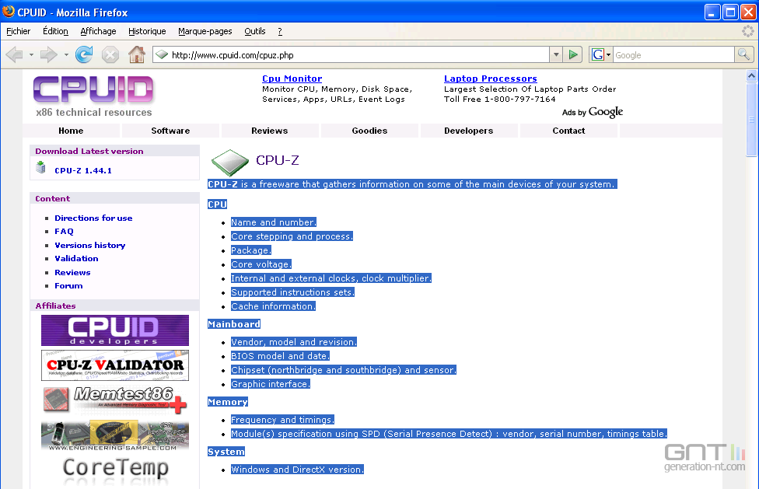Click the CPUID logo image

[93, 90]
